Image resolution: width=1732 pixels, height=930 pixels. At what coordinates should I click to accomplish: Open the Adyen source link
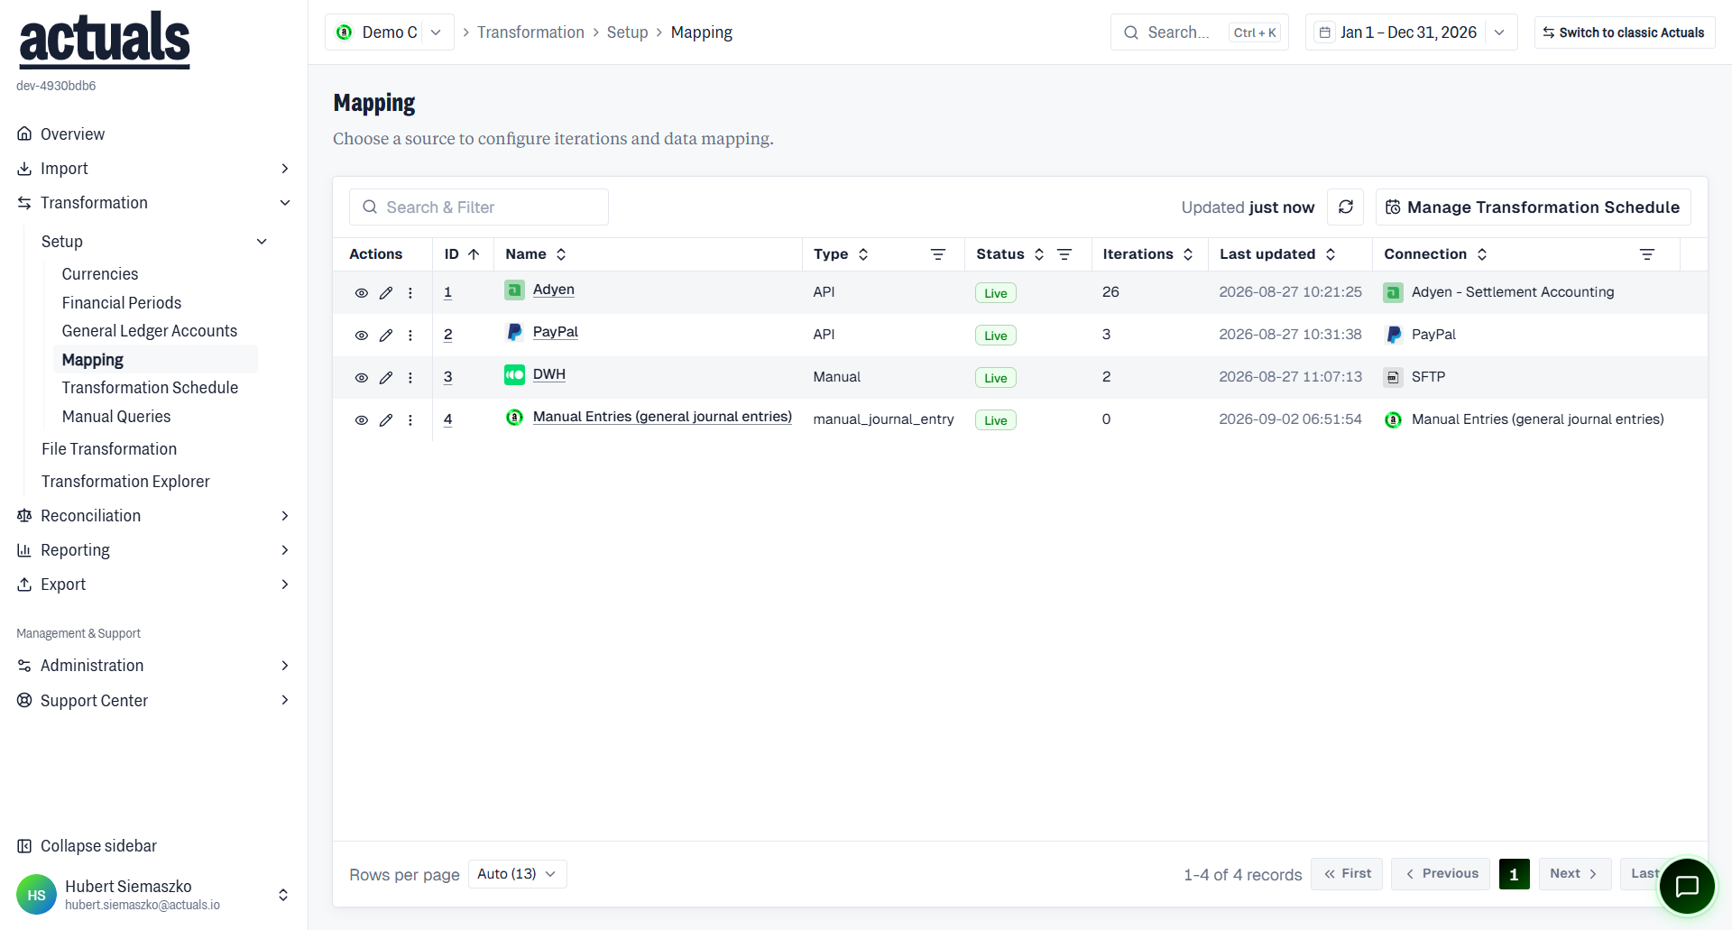(x=553, y=290)
